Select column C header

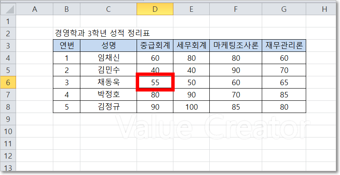click(108, 9)
